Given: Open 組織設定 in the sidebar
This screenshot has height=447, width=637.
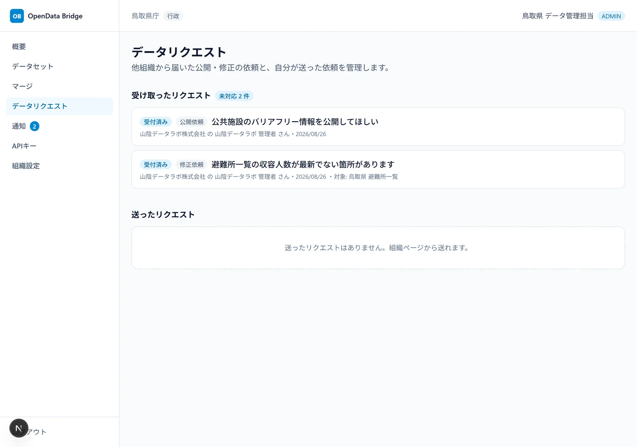Looking at the screenshot, I should [59, 166].
